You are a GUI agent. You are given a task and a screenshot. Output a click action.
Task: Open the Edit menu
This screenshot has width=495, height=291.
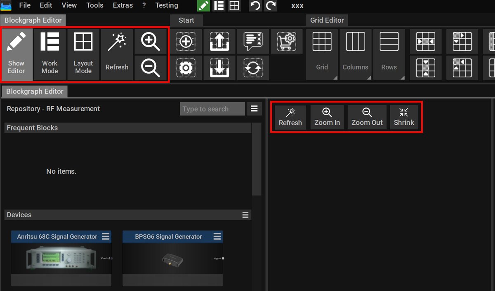pyautogui.click(x=46, y=5)
